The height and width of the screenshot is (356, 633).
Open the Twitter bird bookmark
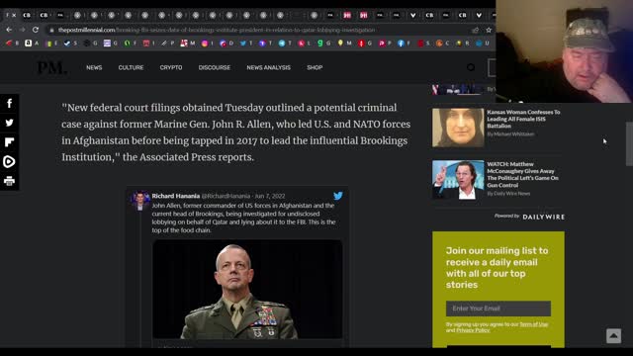[246, 43]
